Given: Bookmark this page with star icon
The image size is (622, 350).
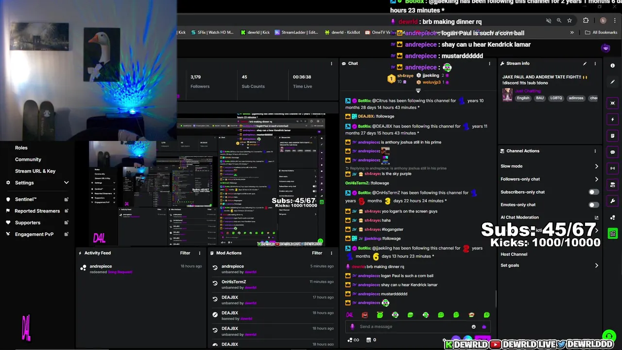Looking at the screenshot, I should [x=570, y=20].
